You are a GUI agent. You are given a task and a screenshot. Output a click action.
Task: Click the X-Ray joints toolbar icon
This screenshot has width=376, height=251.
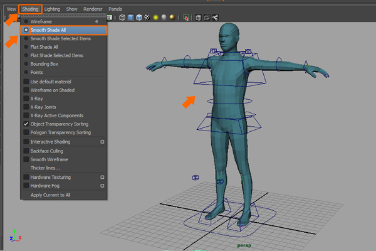tap(215, 18)
